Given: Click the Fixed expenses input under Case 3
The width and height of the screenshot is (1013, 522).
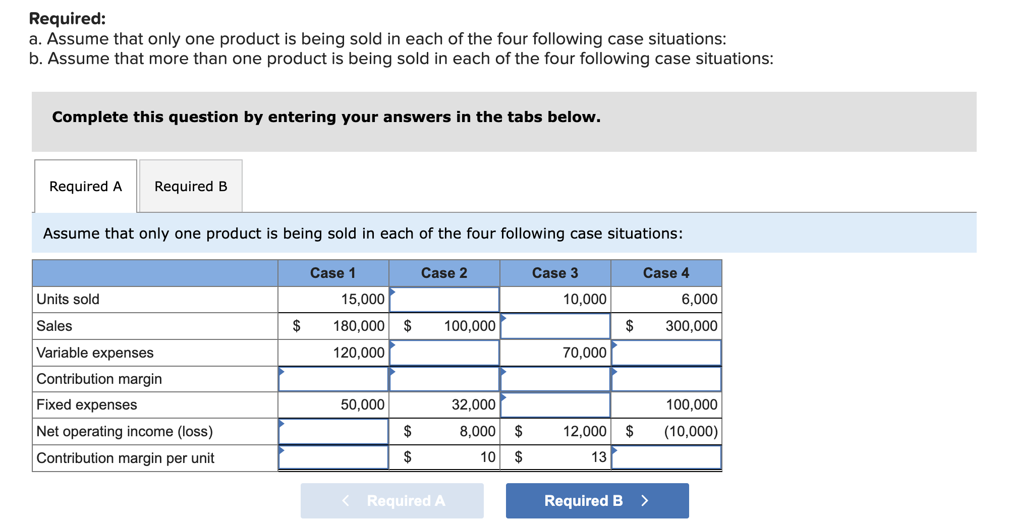Looking at the screenshot, I should coord(555,405).
